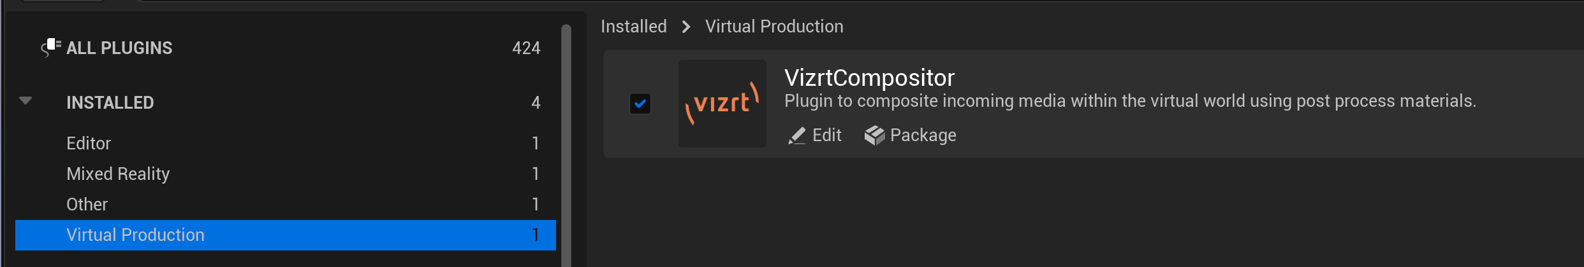Select the Installed category heading

coord(110,103)
